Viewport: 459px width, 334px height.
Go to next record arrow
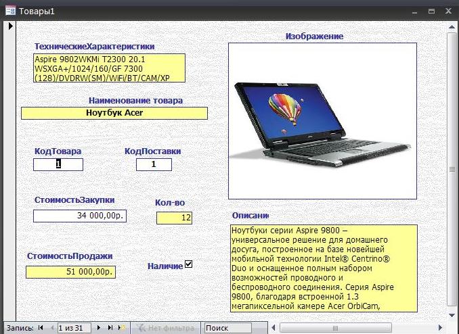coord(99,328)
